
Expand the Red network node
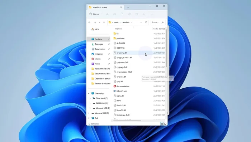coord(89,118)
